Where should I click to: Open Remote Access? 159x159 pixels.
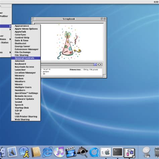26,96
